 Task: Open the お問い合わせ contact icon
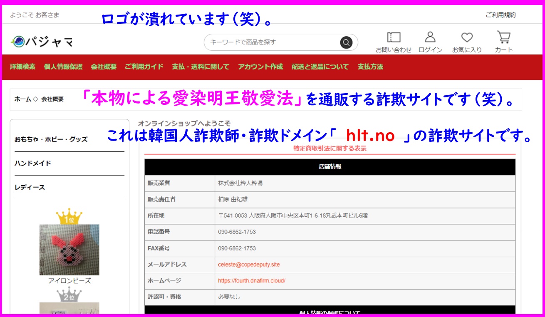click(x=393, y=38)
